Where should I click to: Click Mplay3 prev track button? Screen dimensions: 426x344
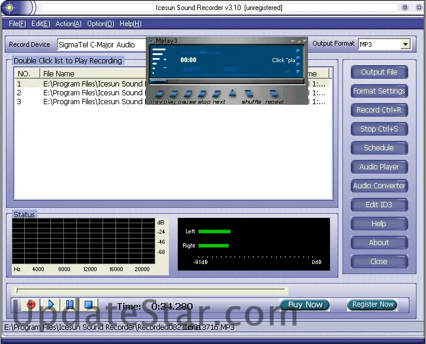(x=158, y=94)
